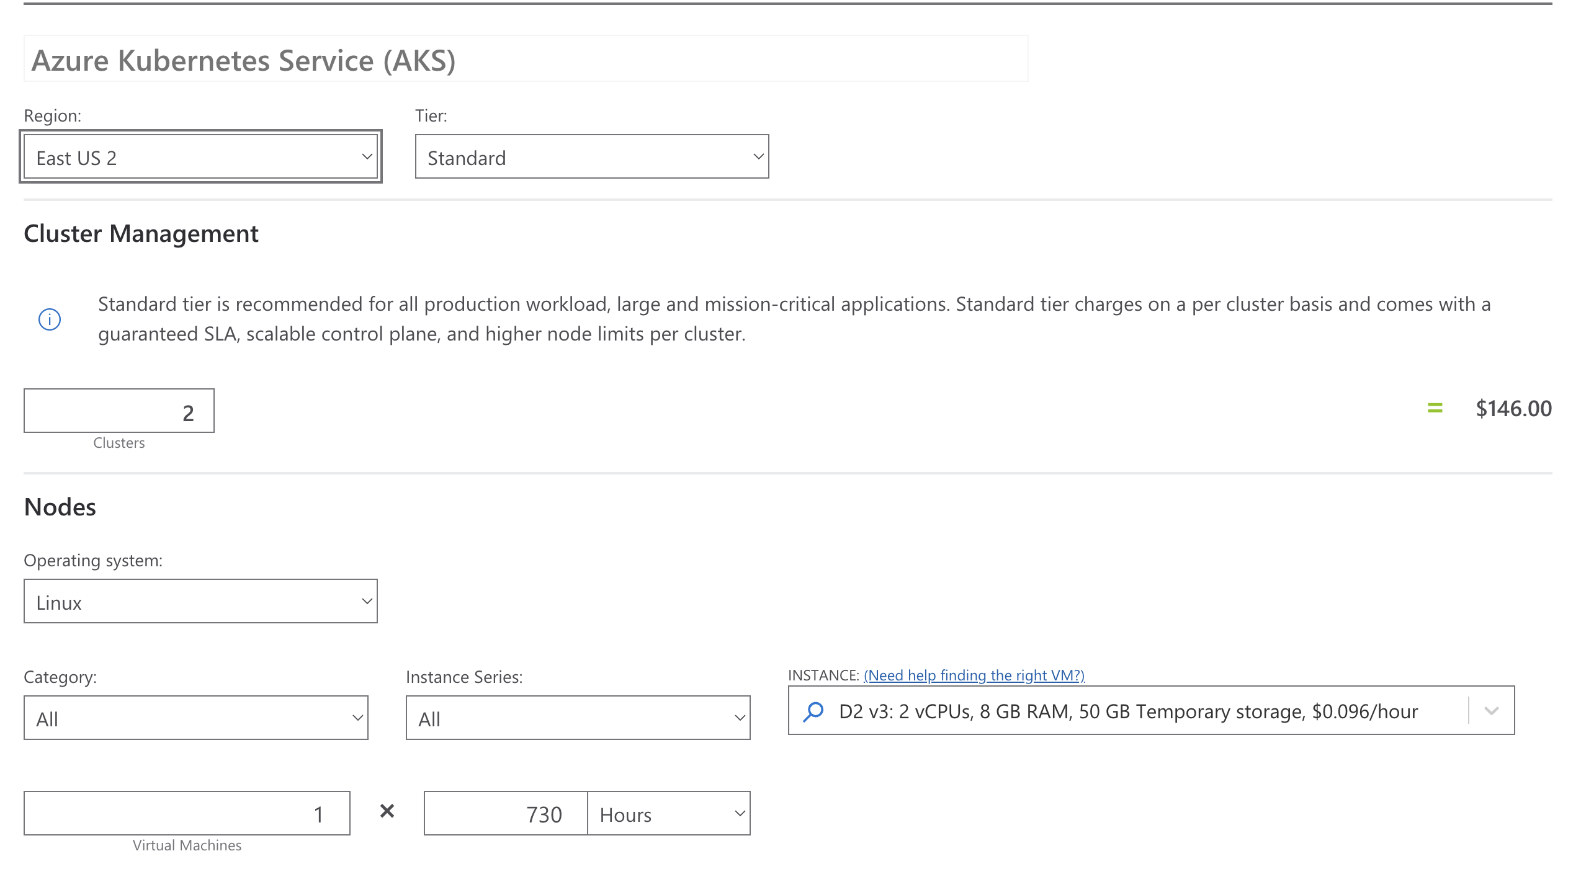Open the Region dropdown showing East US 2

[200, 157]
